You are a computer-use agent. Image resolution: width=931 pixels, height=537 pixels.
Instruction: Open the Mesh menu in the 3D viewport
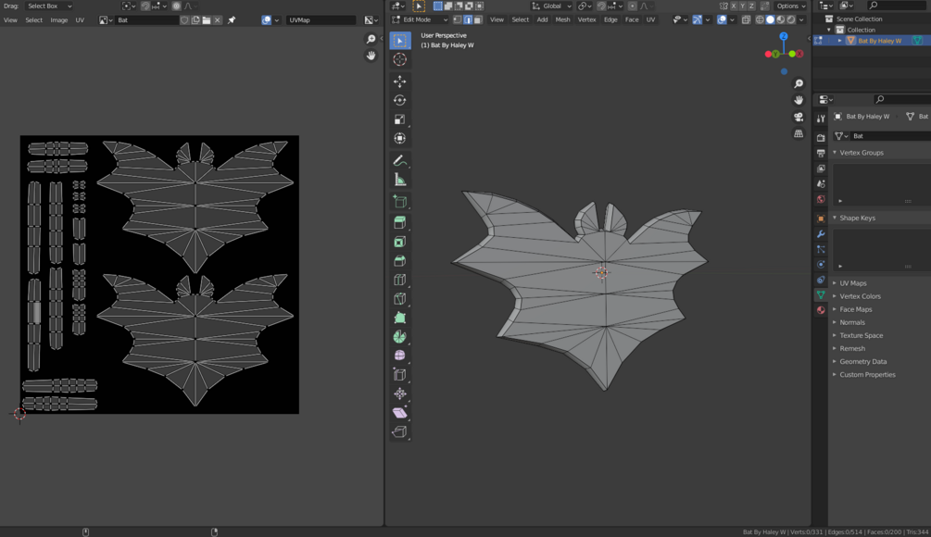pyautogui.click(x=562, y=19)
